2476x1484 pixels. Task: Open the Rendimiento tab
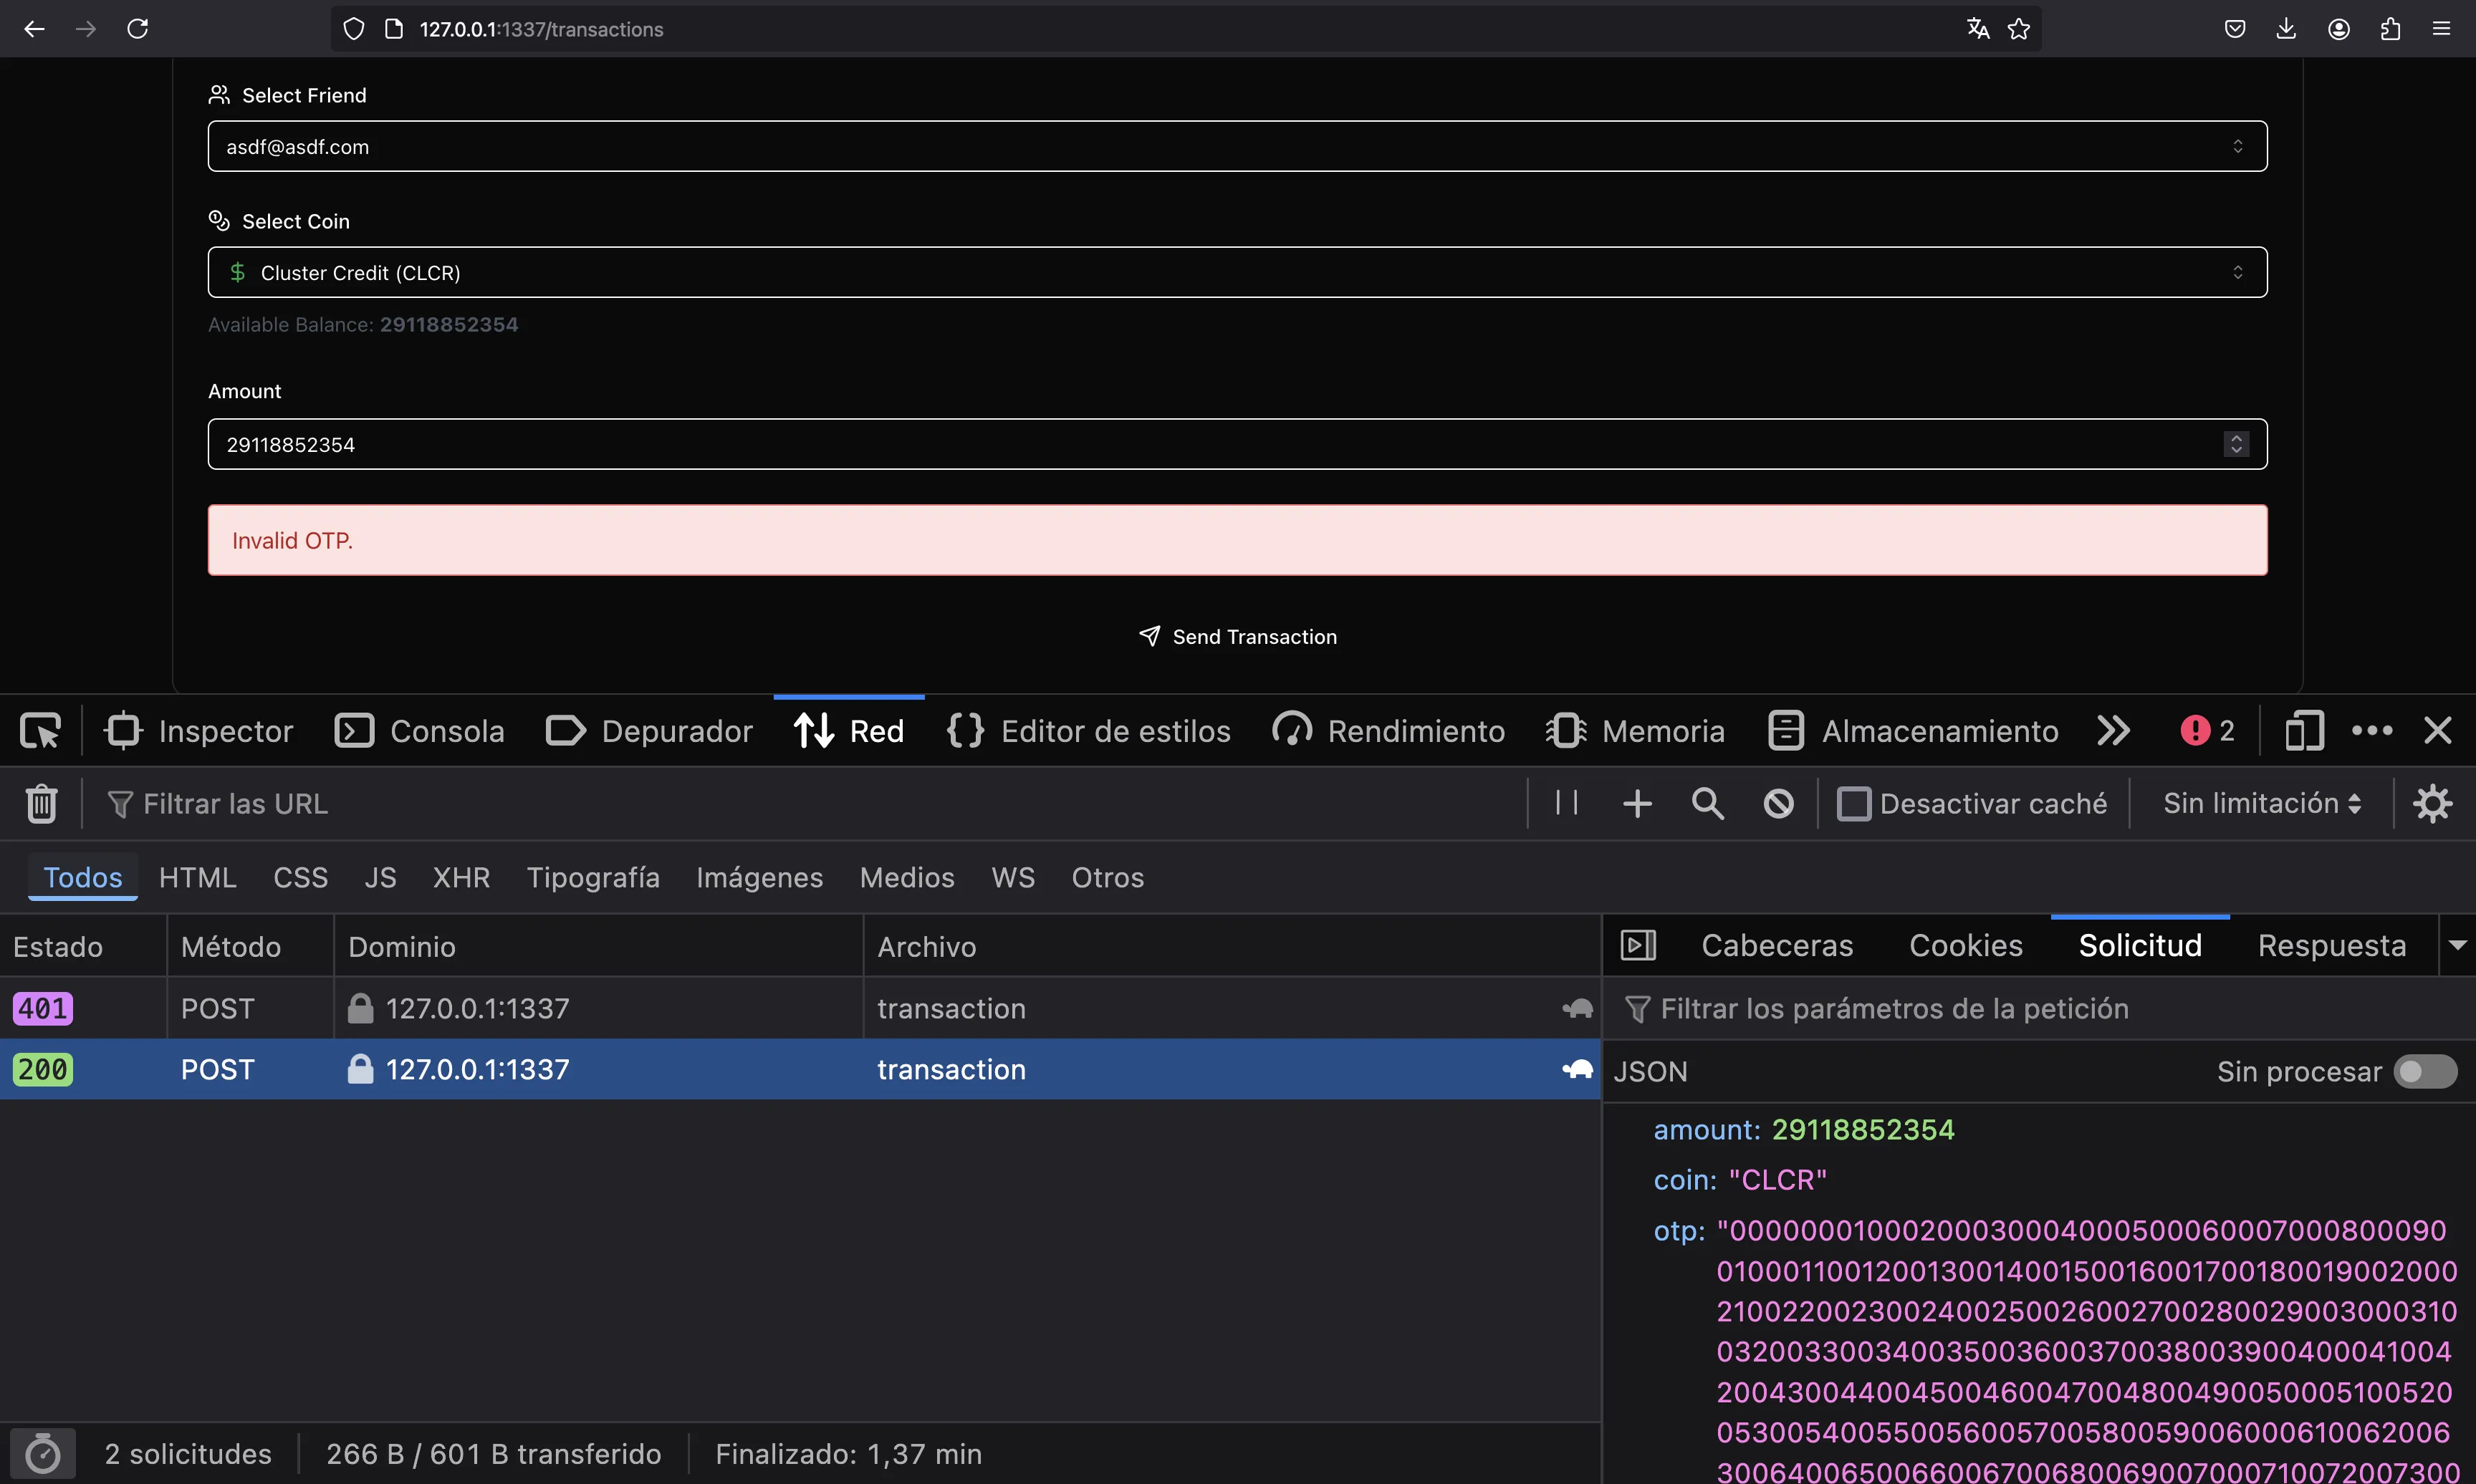pos(1388,731)
